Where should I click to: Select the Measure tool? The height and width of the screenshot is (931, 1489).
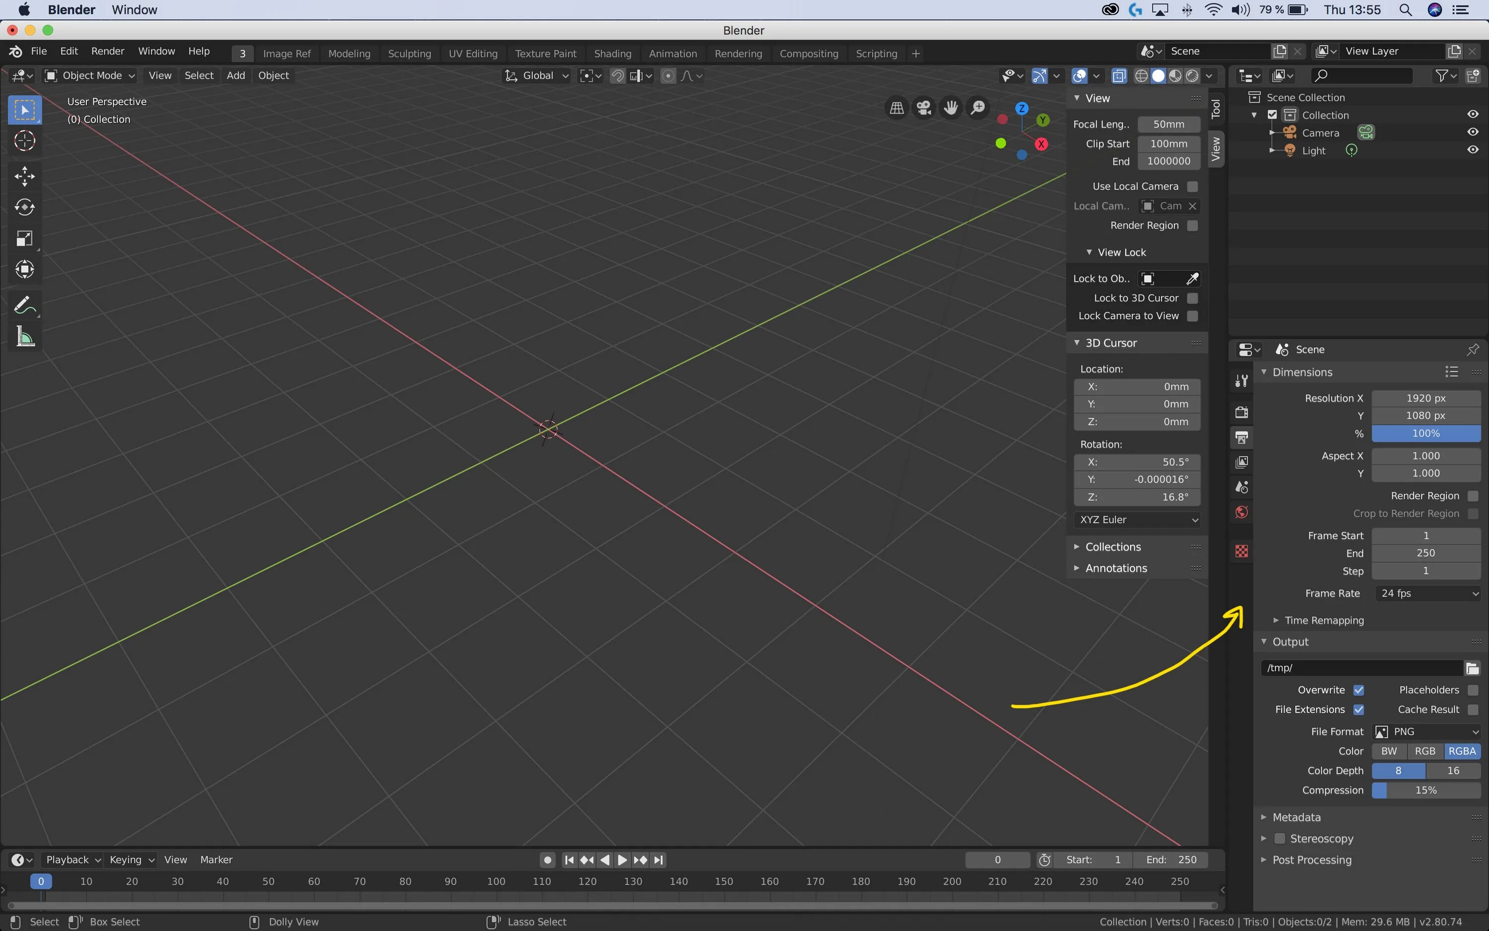25,337
